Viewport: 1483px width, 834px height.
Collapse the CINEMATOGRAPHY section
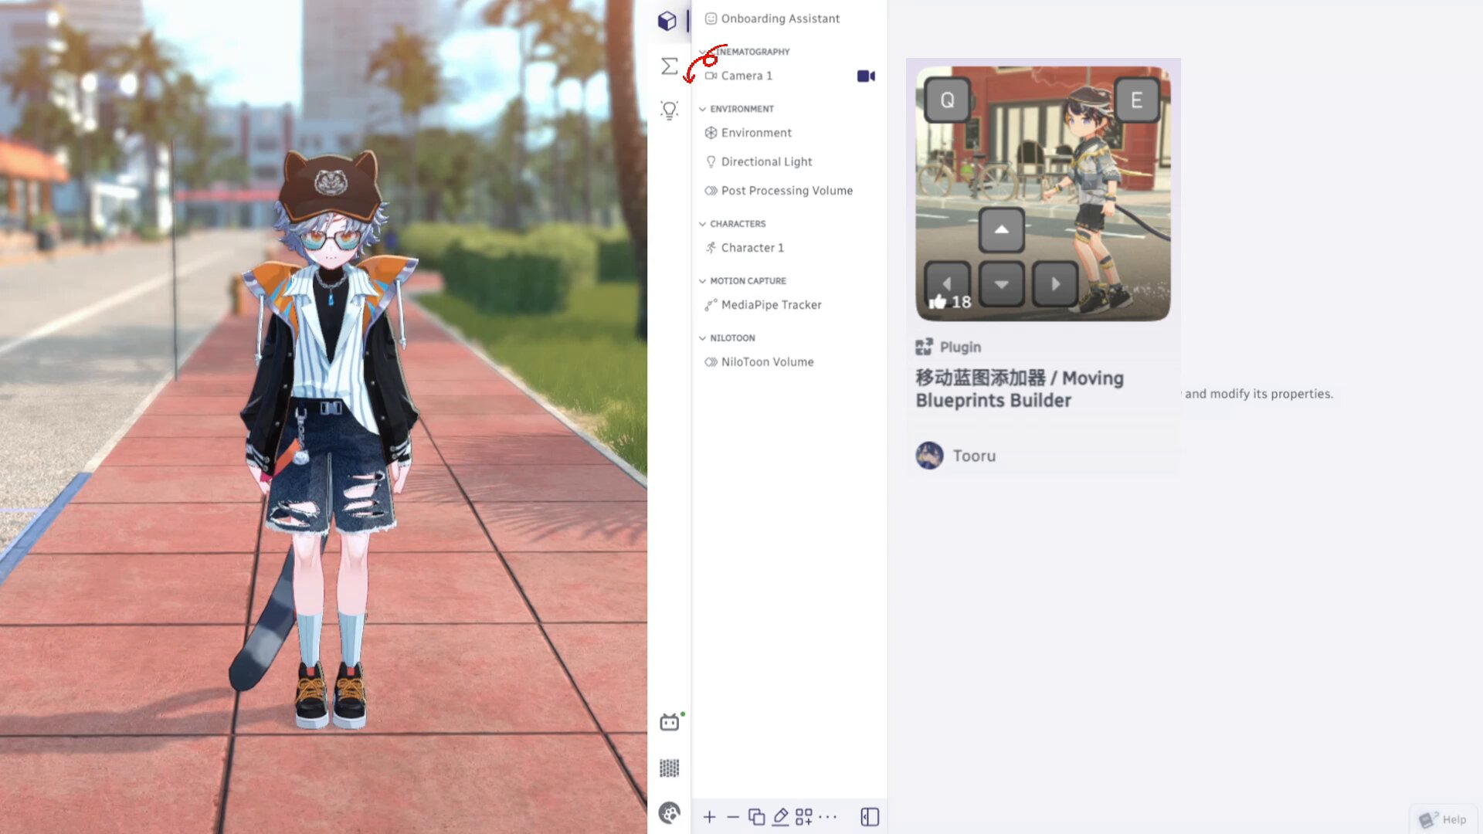tap(702, 52)
